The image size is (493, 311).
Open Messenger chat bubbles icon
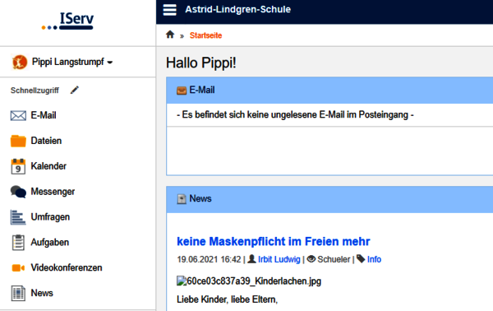tap(18, 192)
